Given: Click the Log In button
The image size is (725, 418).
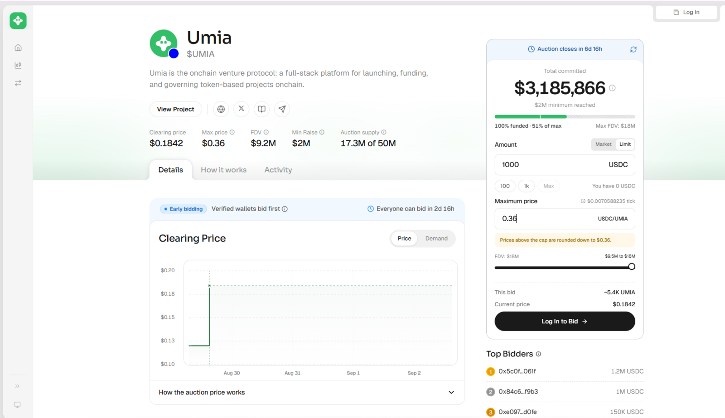Looking at the screenshot, I should 686,12.
